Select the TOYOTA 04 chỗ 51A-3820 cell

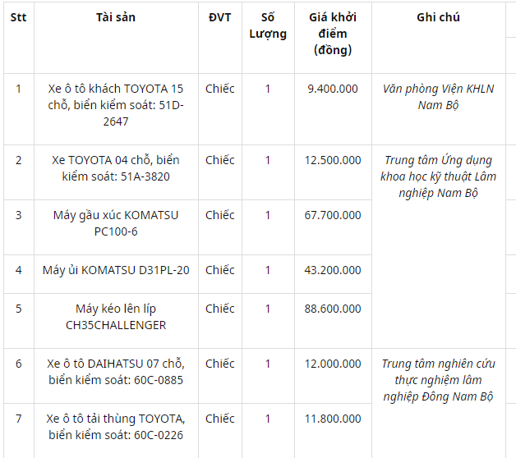coord(116,168)
